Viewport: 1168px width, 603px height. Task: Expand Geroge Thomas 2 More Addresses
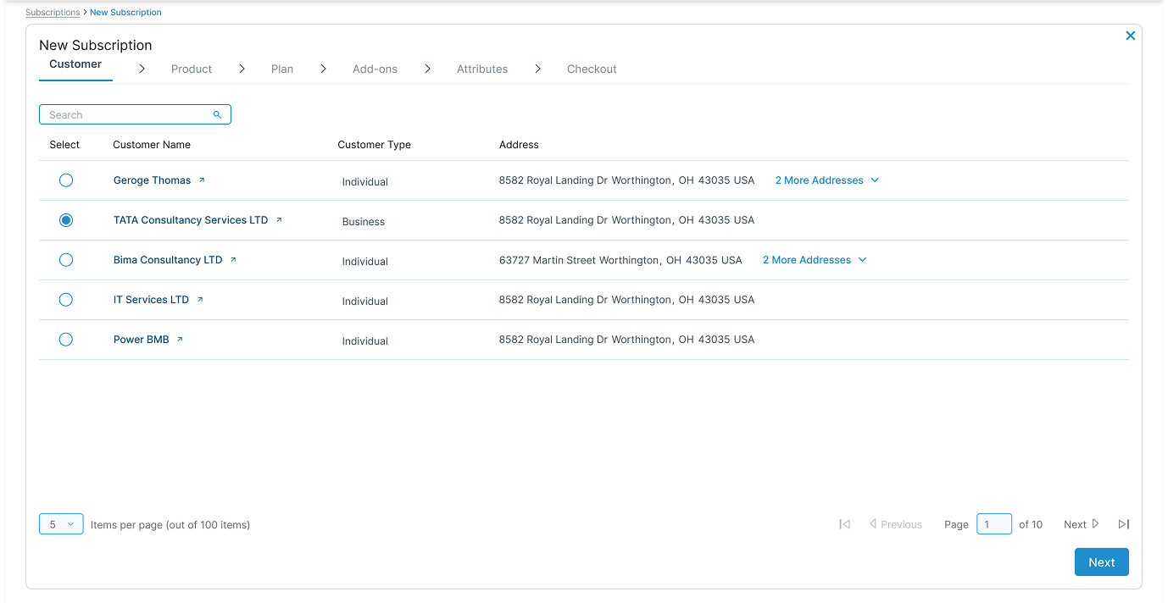(x=827, y=180)
